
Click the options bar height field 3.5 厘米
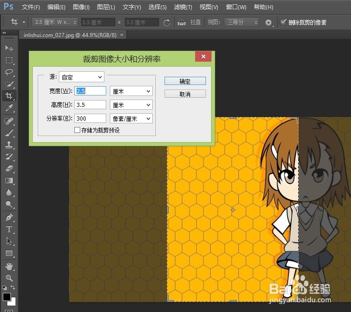[142, 22]
